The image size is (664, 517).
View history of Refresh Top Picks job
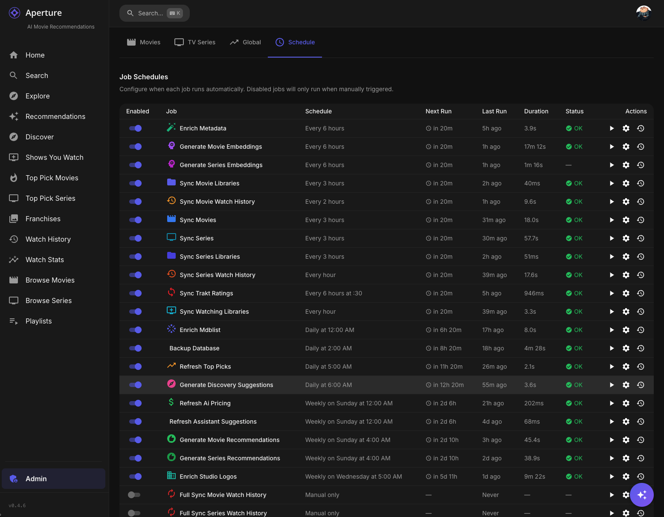point(640,367)
